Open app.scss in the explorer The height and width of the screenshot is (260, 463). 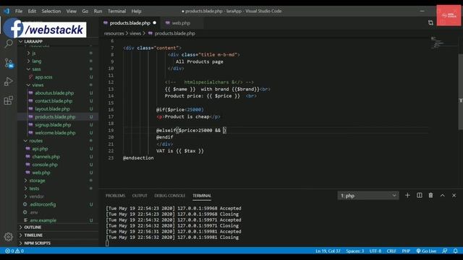coord(43,77)
